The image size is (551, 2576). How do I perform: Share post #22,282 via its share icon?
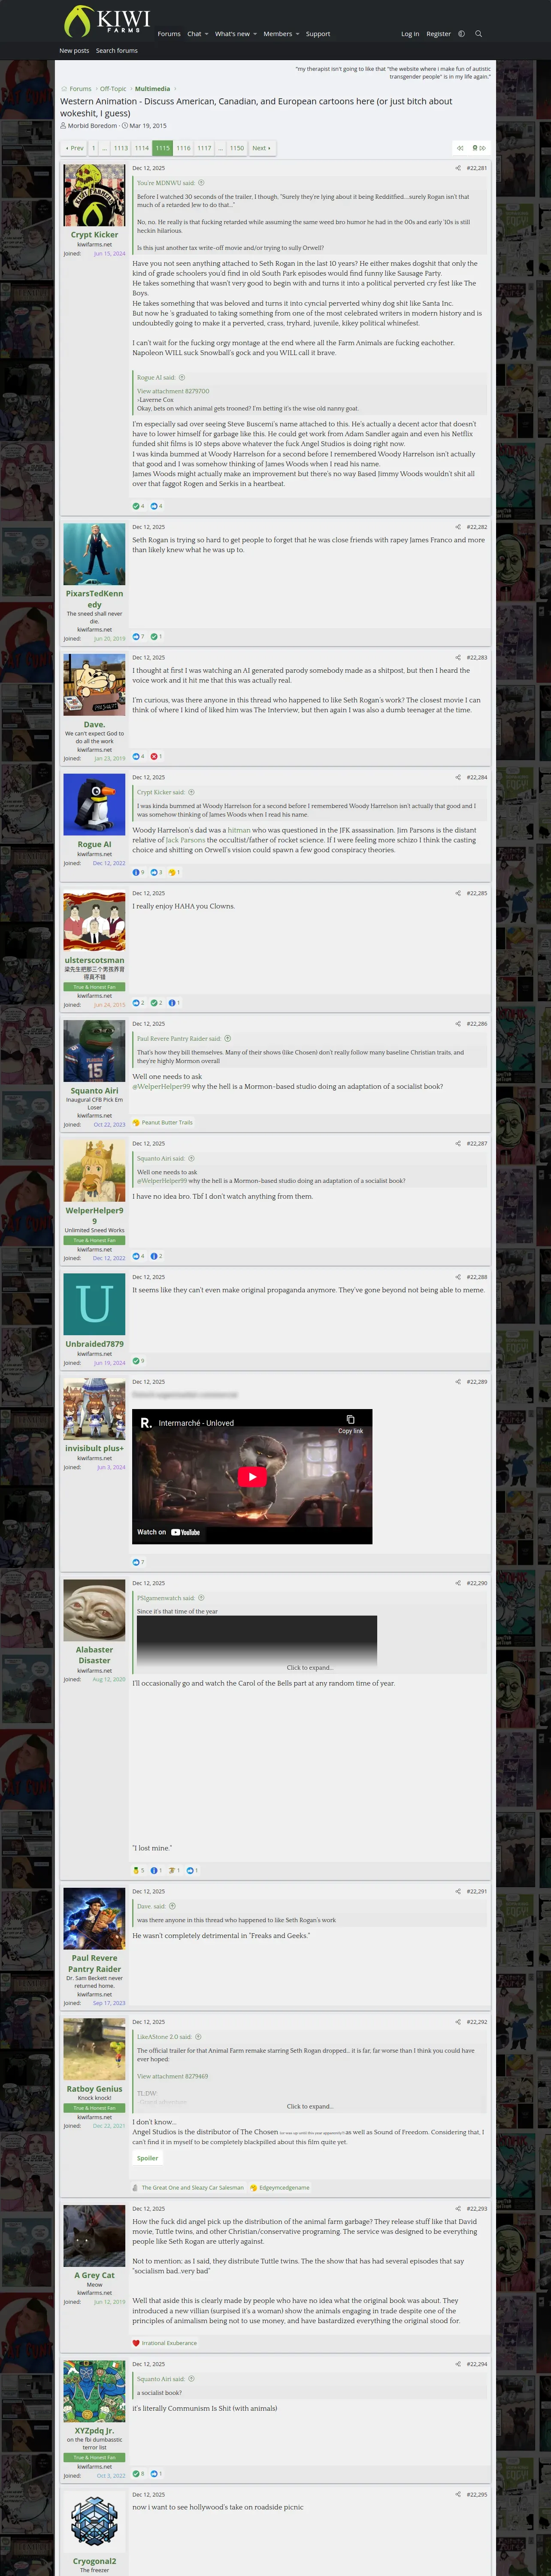click(458, 527)
